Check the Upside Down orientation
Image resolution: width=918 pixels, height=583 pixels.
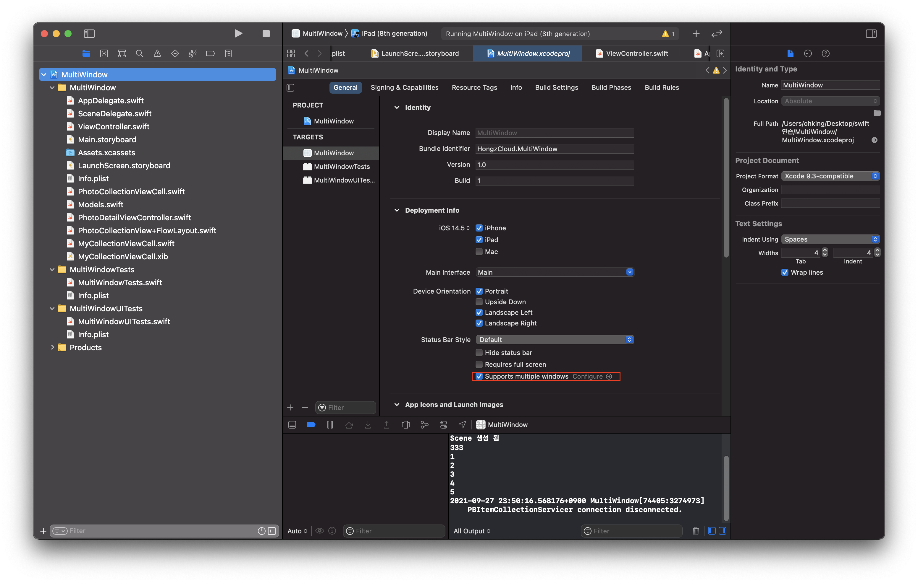click(x=479, y=302)
